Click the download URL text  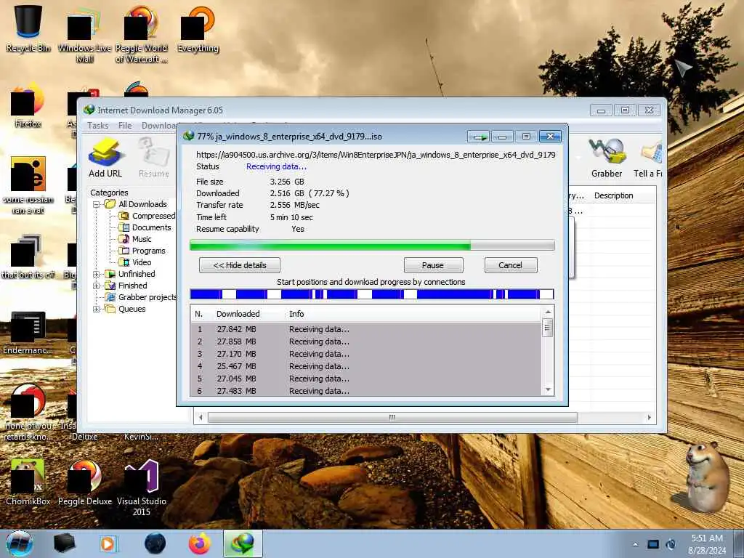(x=376, y=155)
